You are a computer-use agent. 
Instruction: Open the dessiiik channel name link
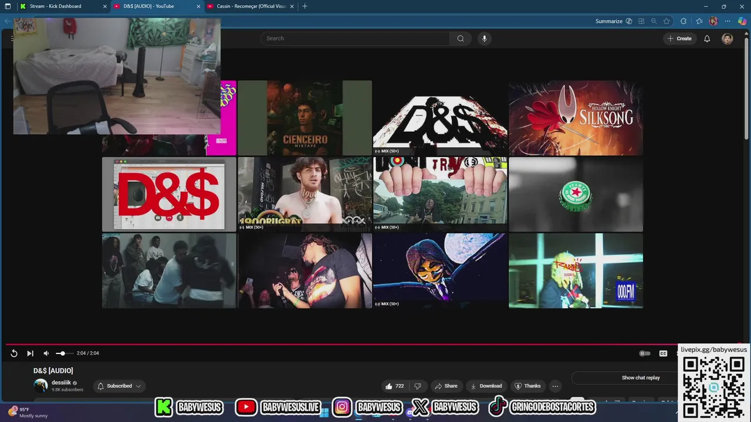[61, 383]
